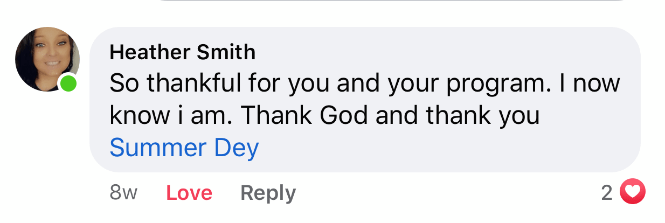Reply to Heather Smith's comment
665x223 pixels.
coord(268,192)
